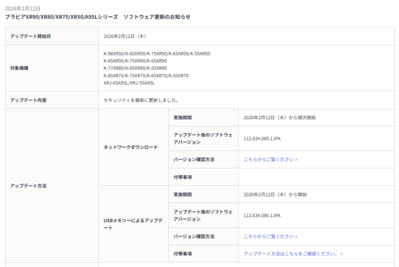Click the USBメモリーによるアップデート cell
Viewport: 399px width, 267px height.
point(133,224)
